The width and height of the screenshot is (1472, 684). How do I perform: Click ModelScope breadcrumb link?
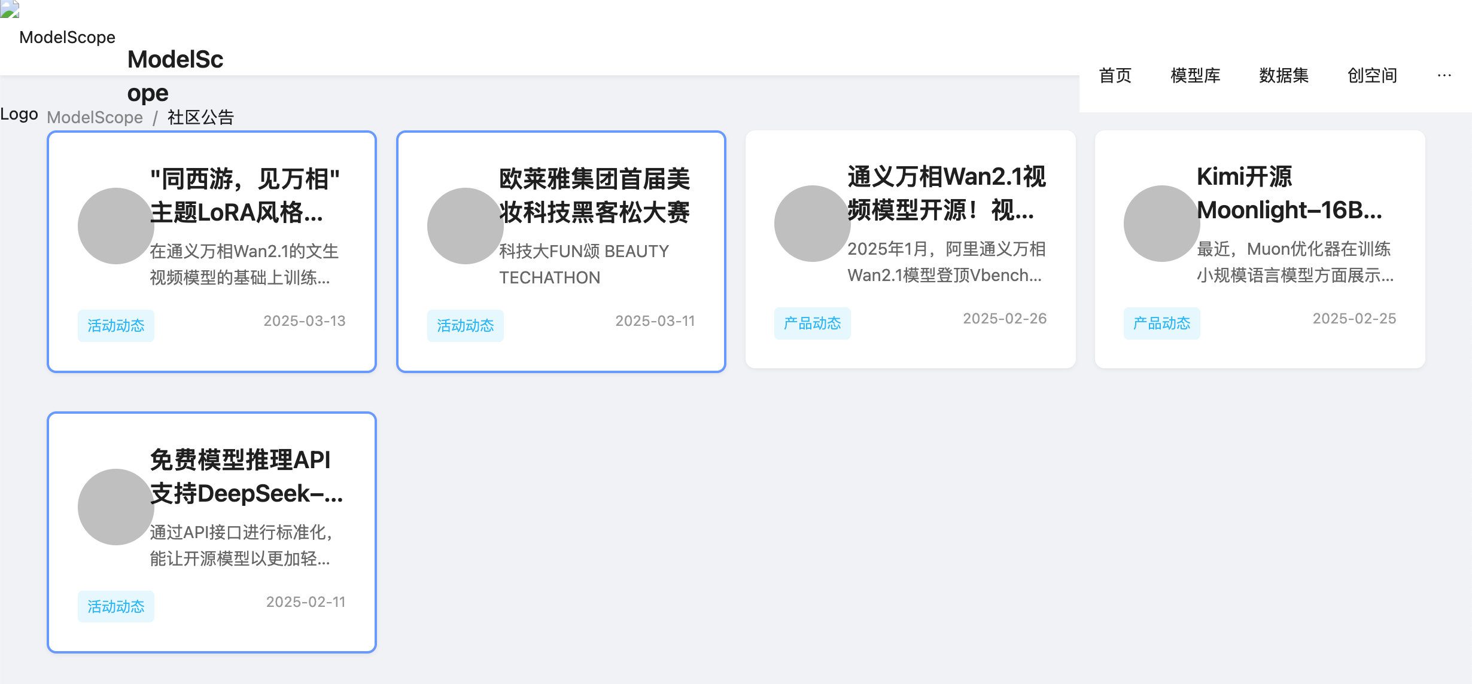(x=95, y=117)
